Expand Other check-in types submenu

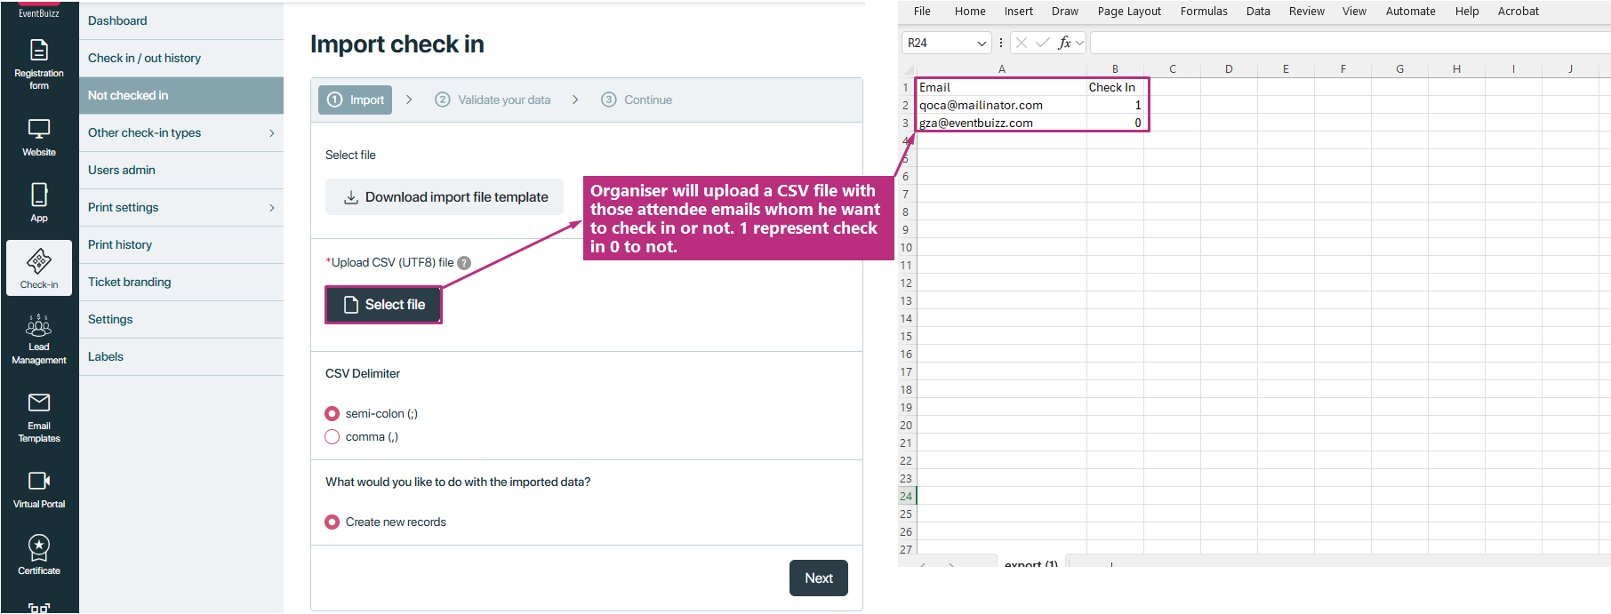click(x=271, y=133)
